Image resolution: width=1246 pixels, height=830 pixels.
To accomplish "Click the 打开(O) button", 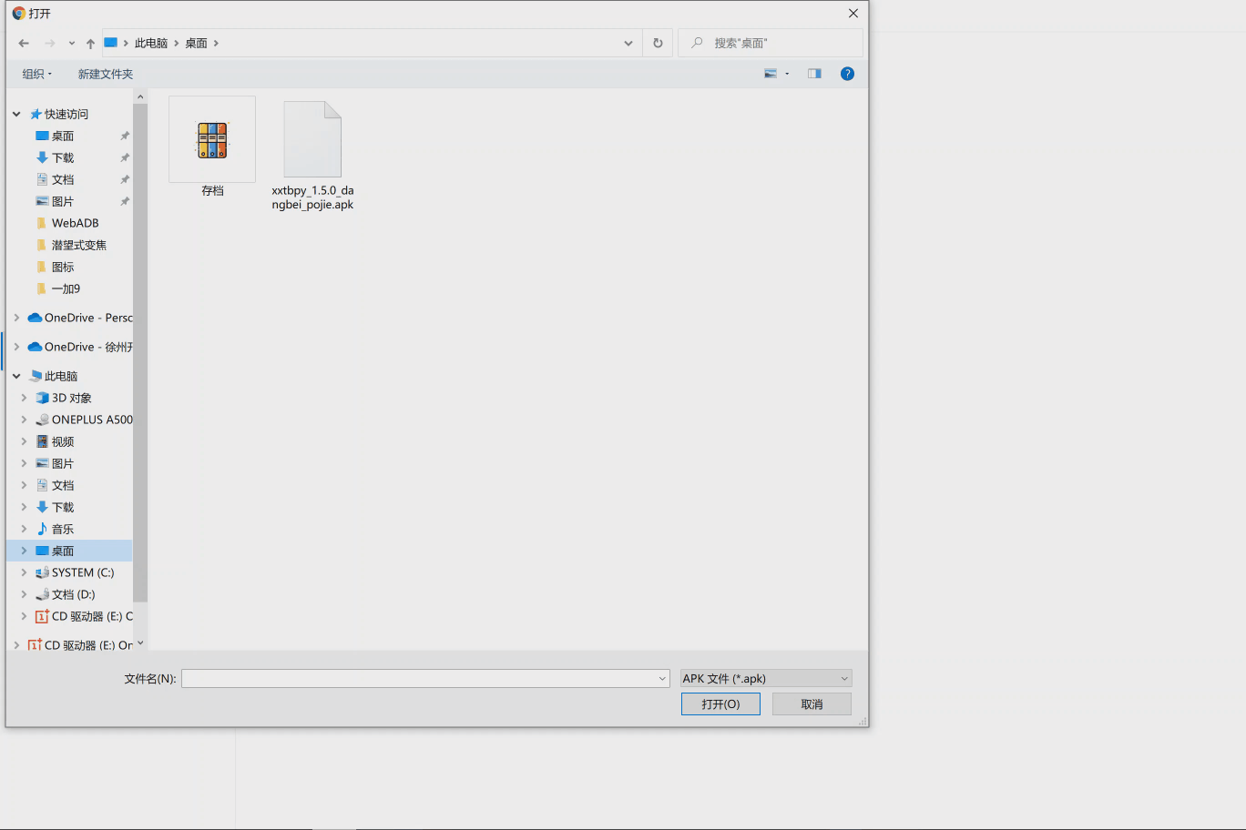I will [x=720, y=704].
